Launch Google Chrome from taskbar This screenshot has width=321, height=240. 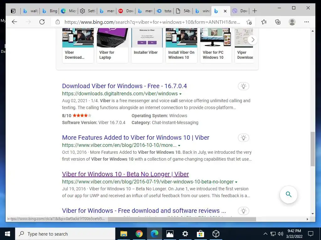139,234
